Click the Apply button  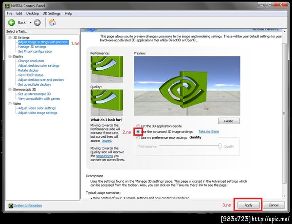[248, 205]
